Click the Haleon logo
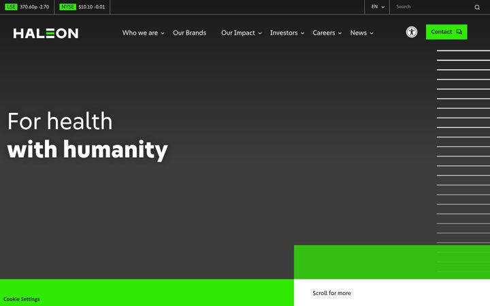 pos(46,33)
